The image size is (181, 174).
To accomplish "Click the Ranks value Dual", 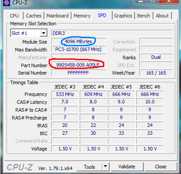I will pyautogui.click(x=156, y=57).
